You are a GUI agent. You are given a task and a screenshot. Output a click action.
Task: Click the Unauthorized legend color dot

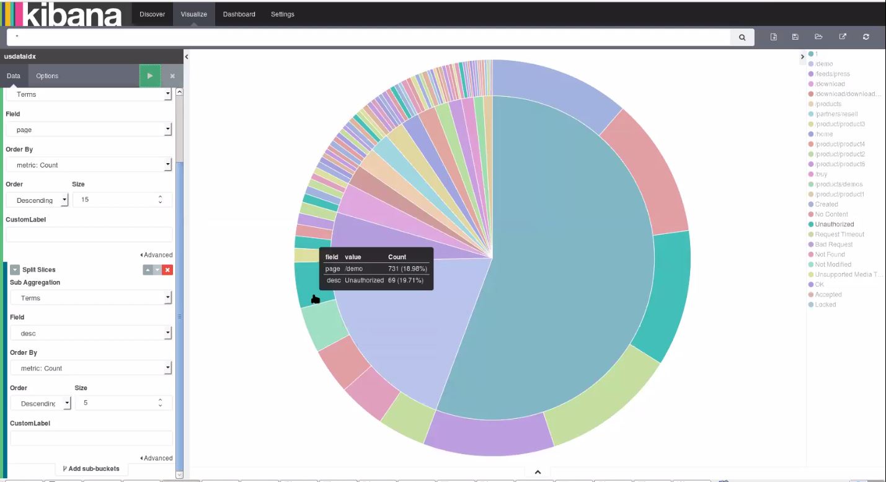click(811, 225)
